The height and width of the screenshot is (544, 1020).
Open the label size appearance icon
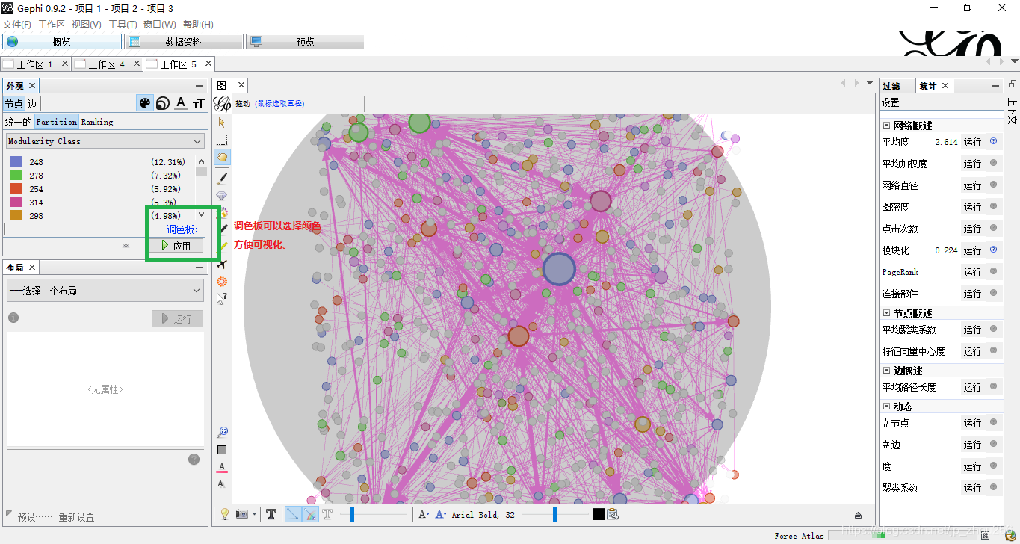[x=198, y=103]
